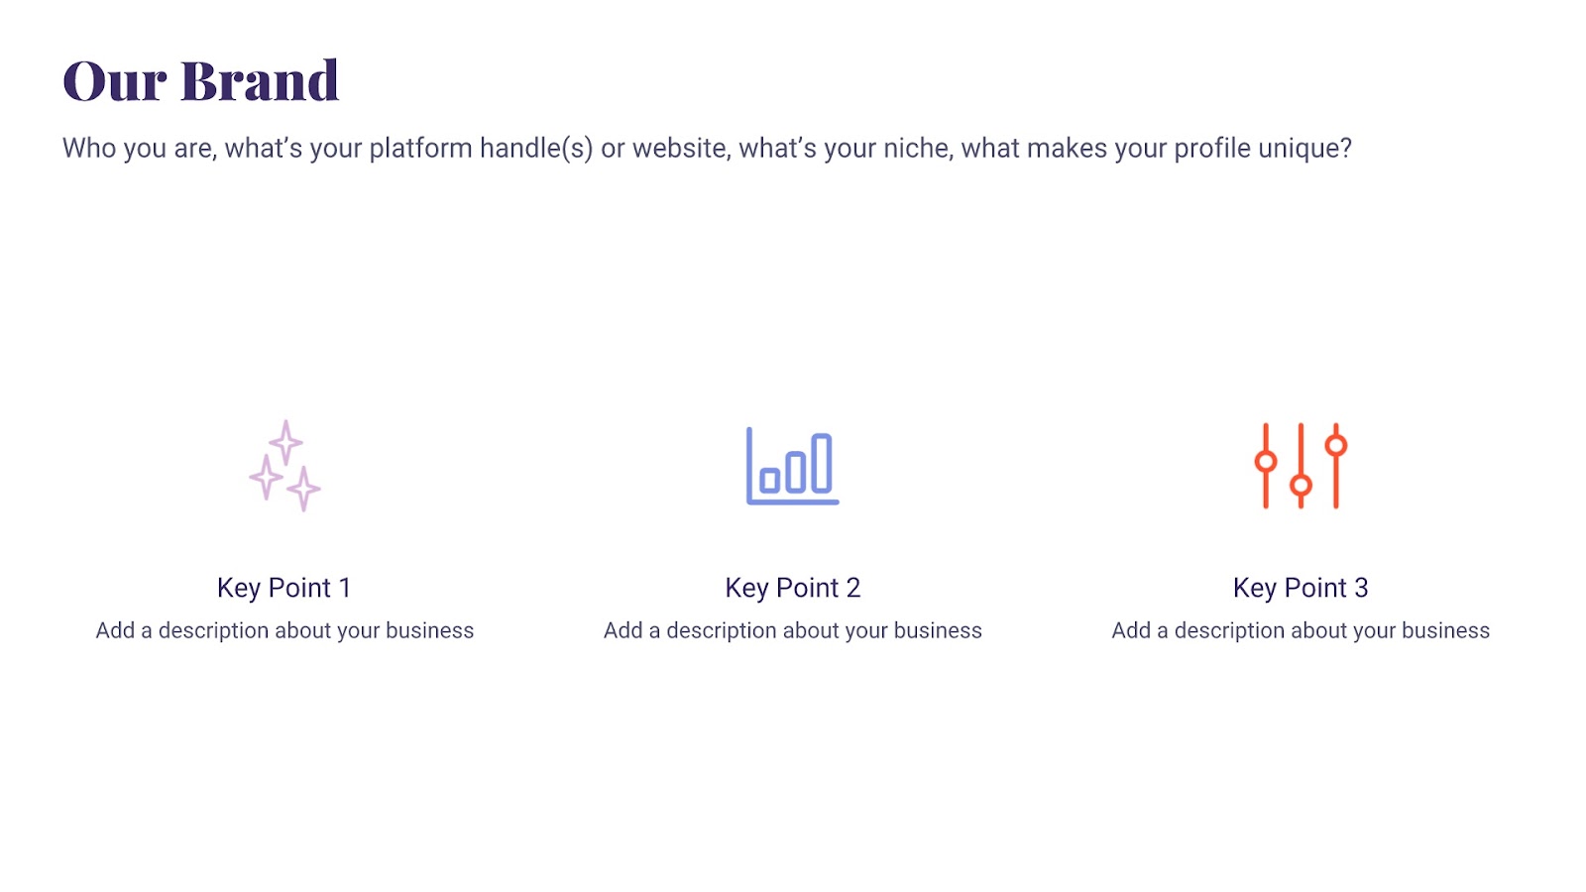Viewport: 1586px width, 892px height.
Task: Edit the description under Key Point 1
Action: click(284, 630)
